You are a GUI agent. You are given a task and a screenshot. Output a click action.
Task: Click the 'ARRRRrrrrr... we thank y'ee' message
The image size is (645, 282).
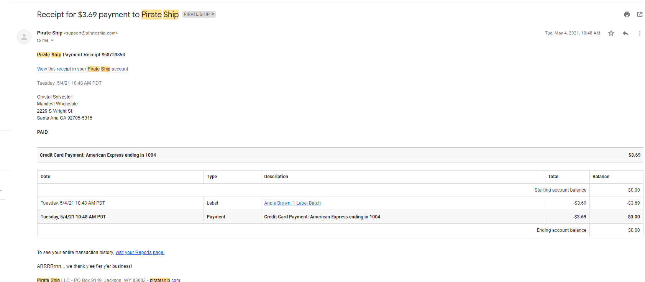pos(84,266)
